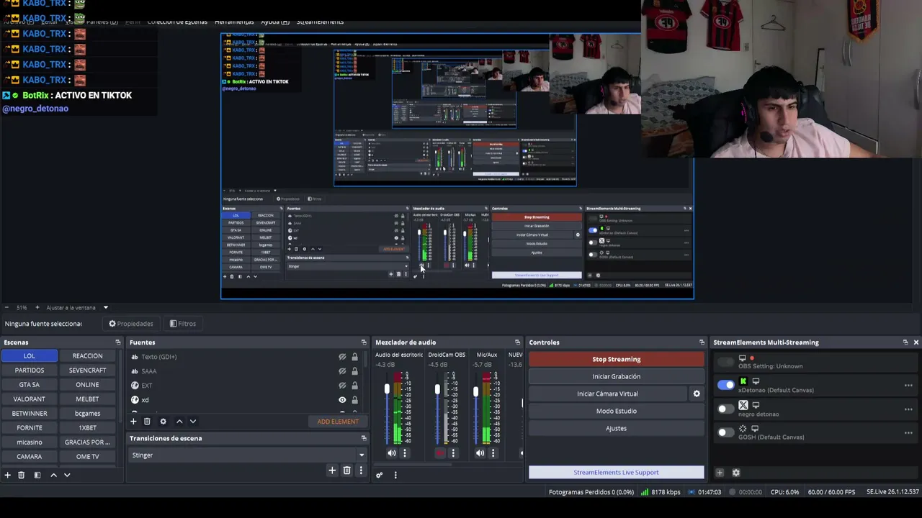
Task: Remove the scene transition with the trash icon
Action: tap(346, 471)
